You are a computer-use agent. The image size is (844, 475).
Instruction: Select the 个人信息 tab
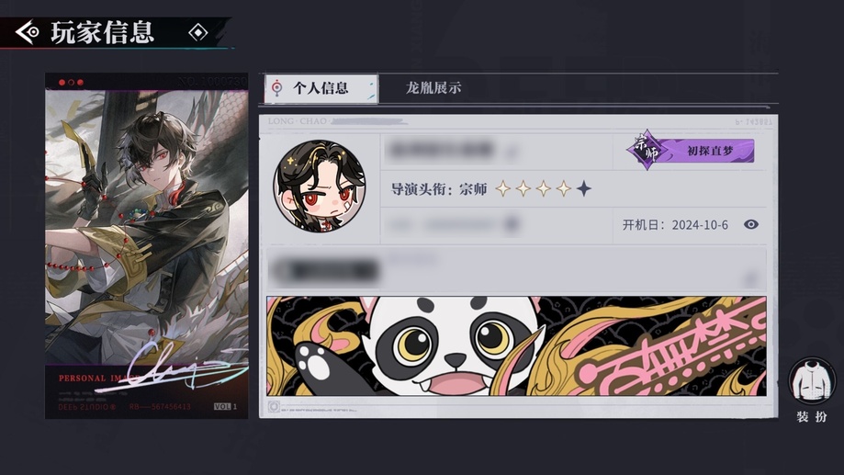click(x=321, y=88)
